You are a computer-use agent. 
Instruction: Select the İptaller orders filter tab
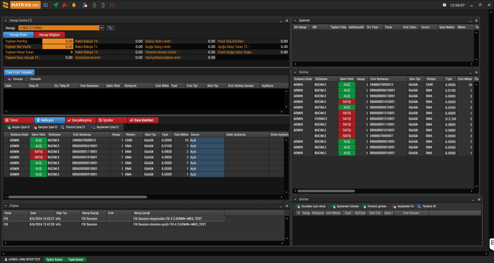tap(112, 120)
